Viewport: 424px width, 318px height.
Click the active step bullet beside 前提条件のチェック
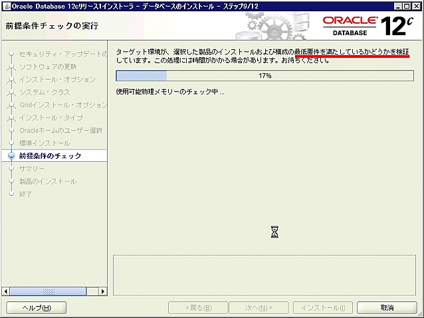(11, 155)
